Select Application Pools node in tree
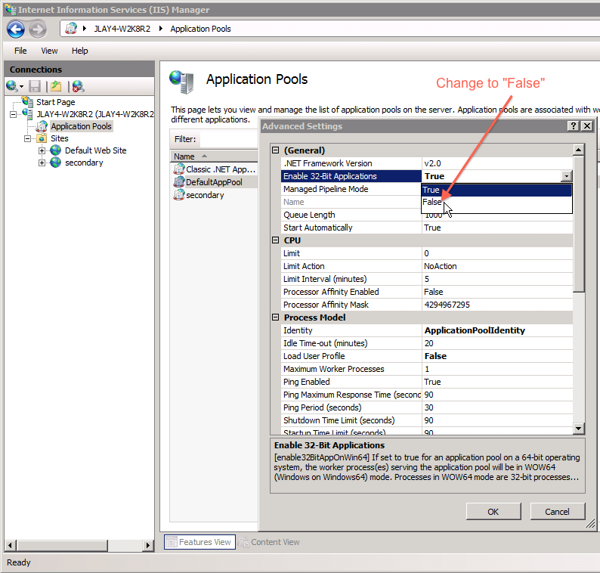600x573 pixels. coord(81,126)
